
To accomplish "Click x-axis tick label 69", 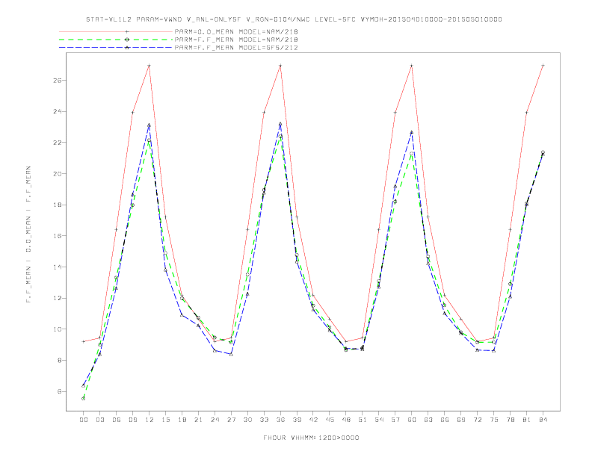I will (x=461, y=420).
